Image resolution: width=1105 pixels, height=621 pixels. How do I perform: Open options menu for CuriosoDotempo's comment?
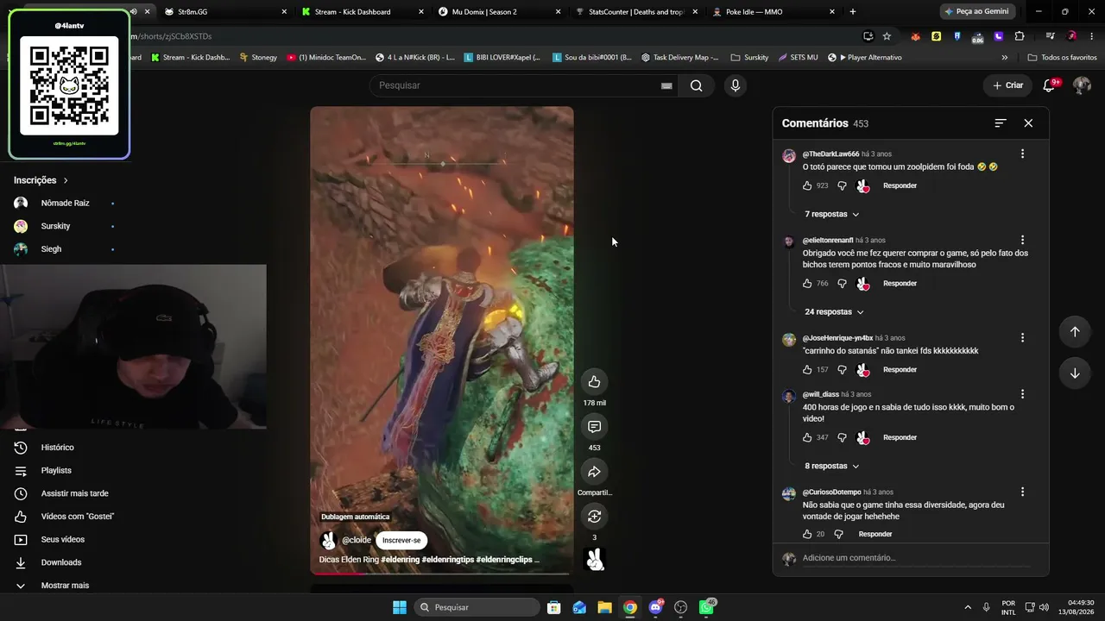pyautogui.click(x=1022, y=492)
